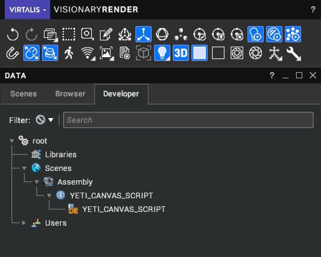Undo the last action
This screenshot has height=257, width=321.
click(x=13, y=34)
